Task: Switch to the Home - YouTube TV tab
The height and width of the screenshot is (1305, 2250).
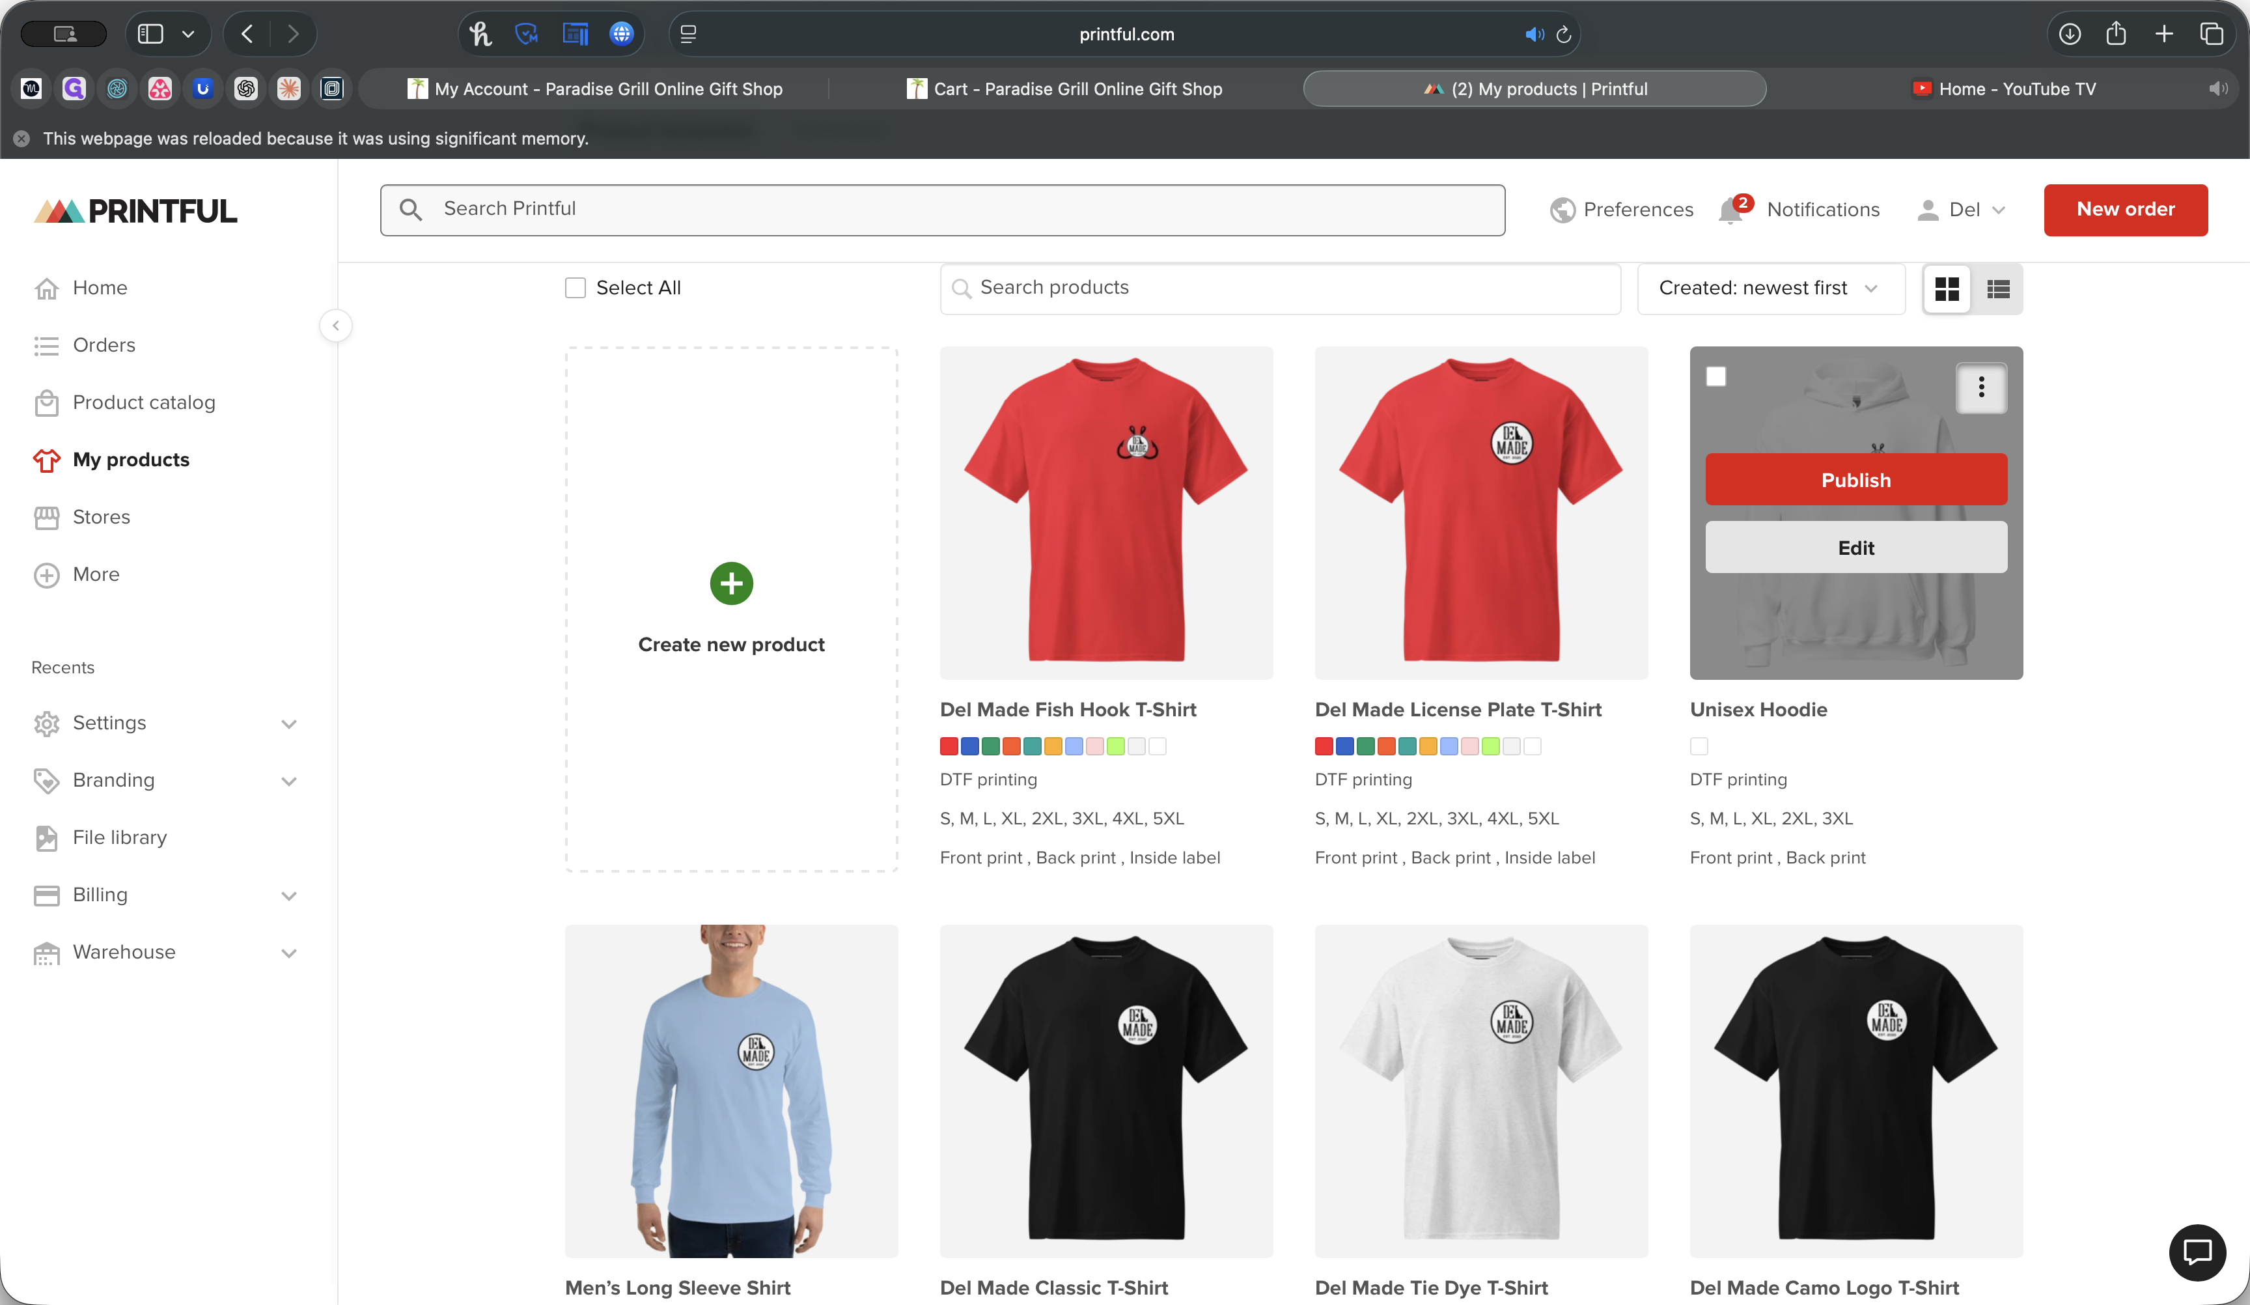Action: click(2016, 89)
